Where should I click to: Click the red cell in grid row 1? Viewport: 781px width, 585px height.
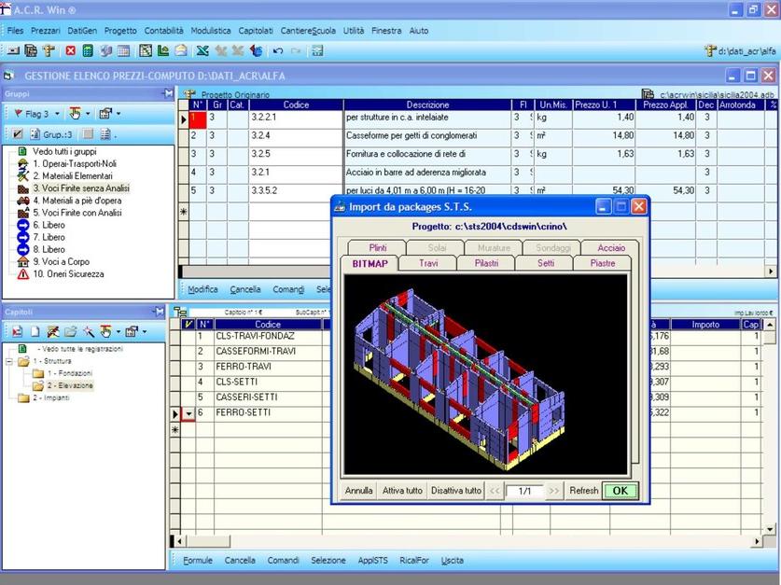[x=196, y=118]
